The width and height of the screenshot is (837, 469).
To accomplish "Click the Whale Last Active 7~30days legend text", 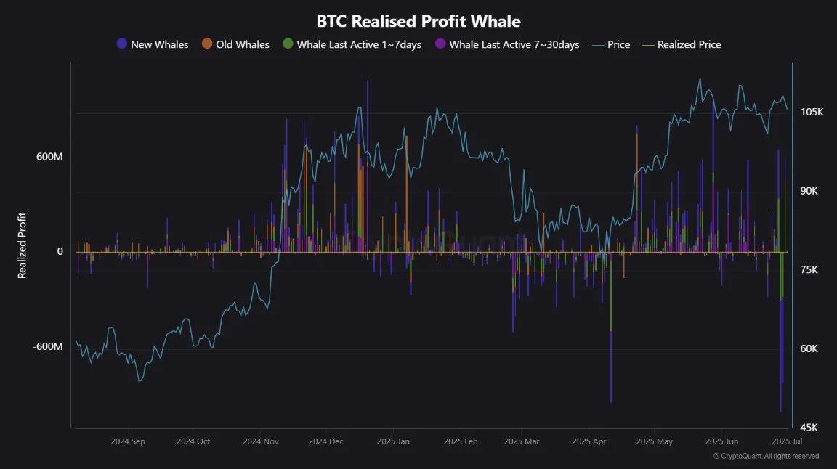I will click(x=514, y=45).
